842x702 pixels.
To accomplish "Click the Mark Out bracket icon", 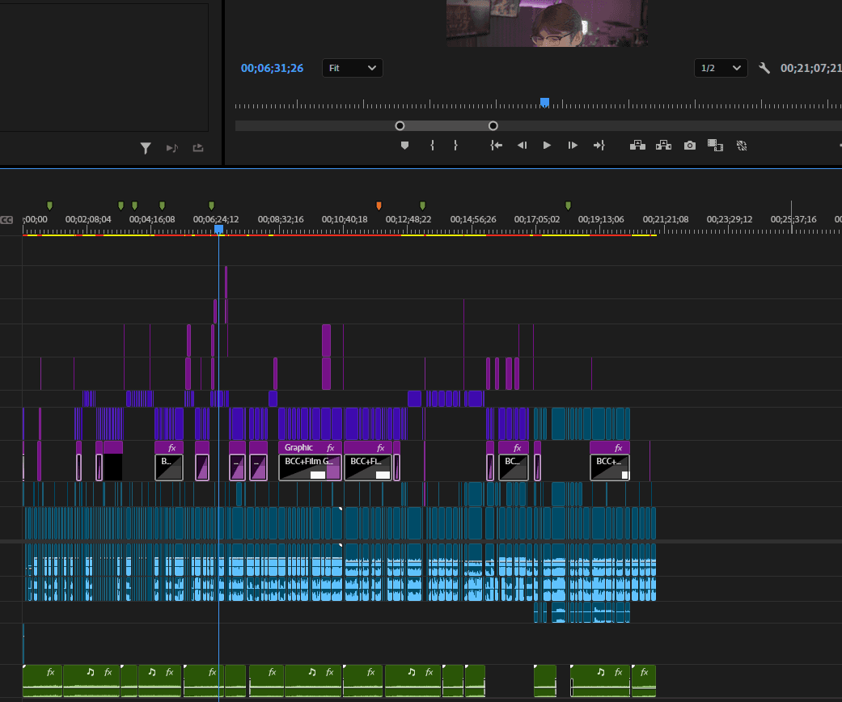I will [x=455, y=146].
